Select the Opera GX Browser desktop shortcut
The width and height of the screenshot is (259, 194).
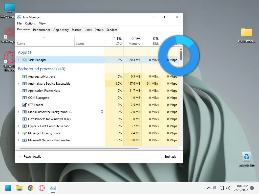[9, 61]
